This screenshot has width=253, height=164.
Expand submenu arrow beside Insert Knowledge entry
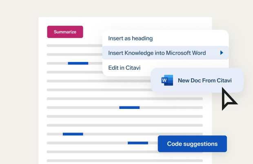tap(221, 53)
